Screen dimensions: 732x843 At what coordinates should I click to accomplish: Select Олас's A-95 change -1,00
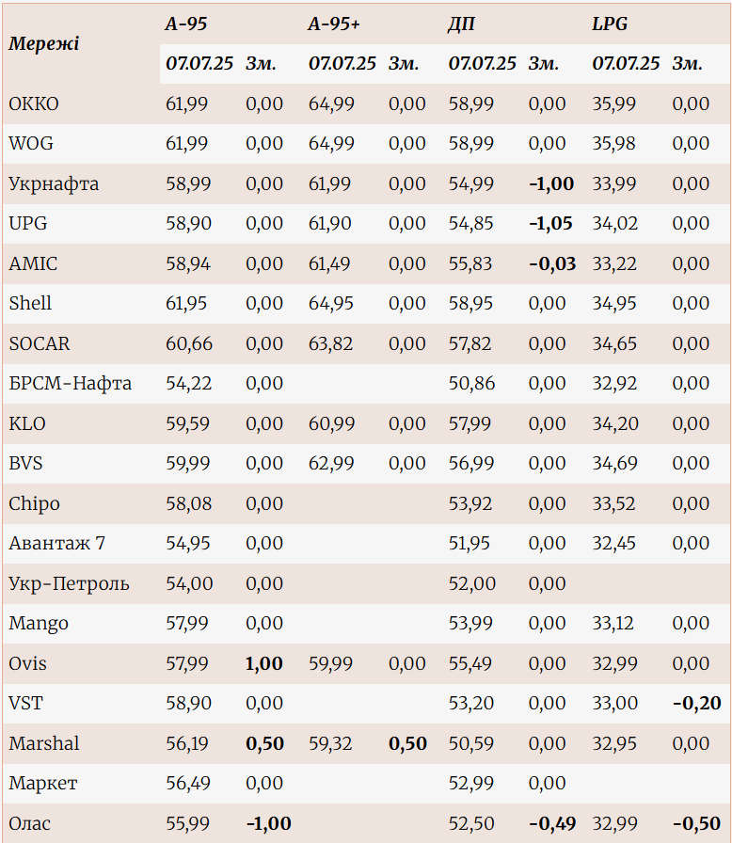click(268, 823)
